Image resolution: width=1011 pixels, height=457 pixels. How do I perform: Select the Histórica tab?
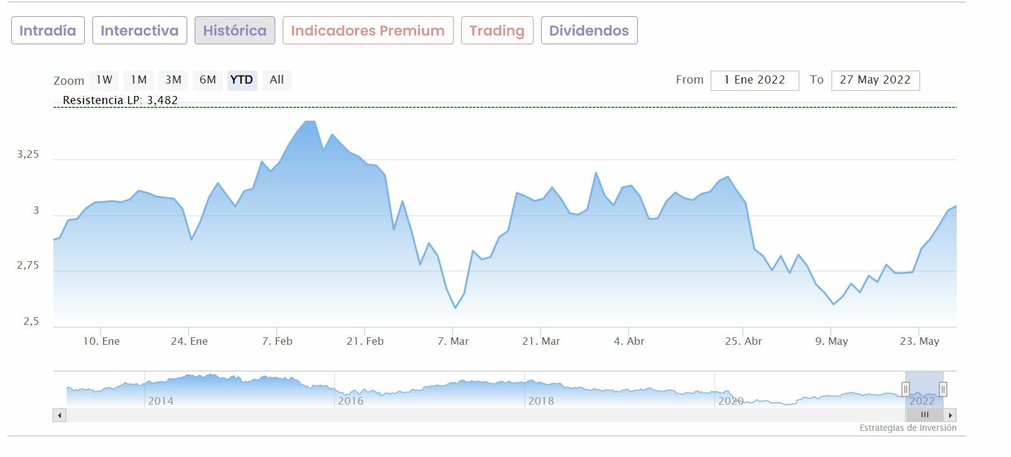(x=235, y=31)
